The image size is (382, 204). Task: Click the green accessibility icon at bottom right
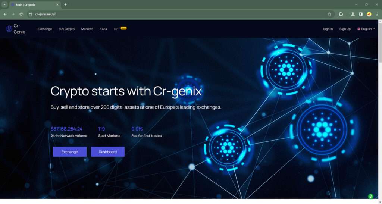(370, 196)
